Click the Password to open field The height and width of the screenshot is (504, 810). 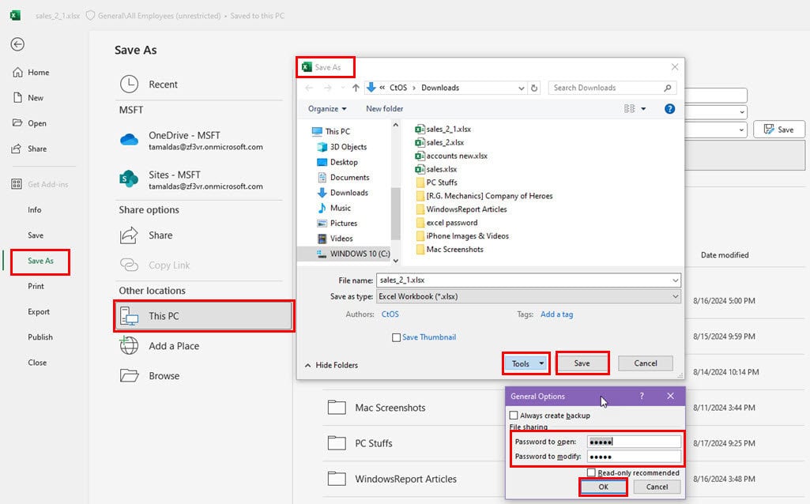click(x=634, y=442)
